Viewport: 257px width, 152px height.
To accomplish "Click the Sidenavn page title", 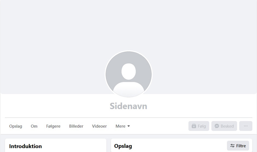I will tap(128, 106).
